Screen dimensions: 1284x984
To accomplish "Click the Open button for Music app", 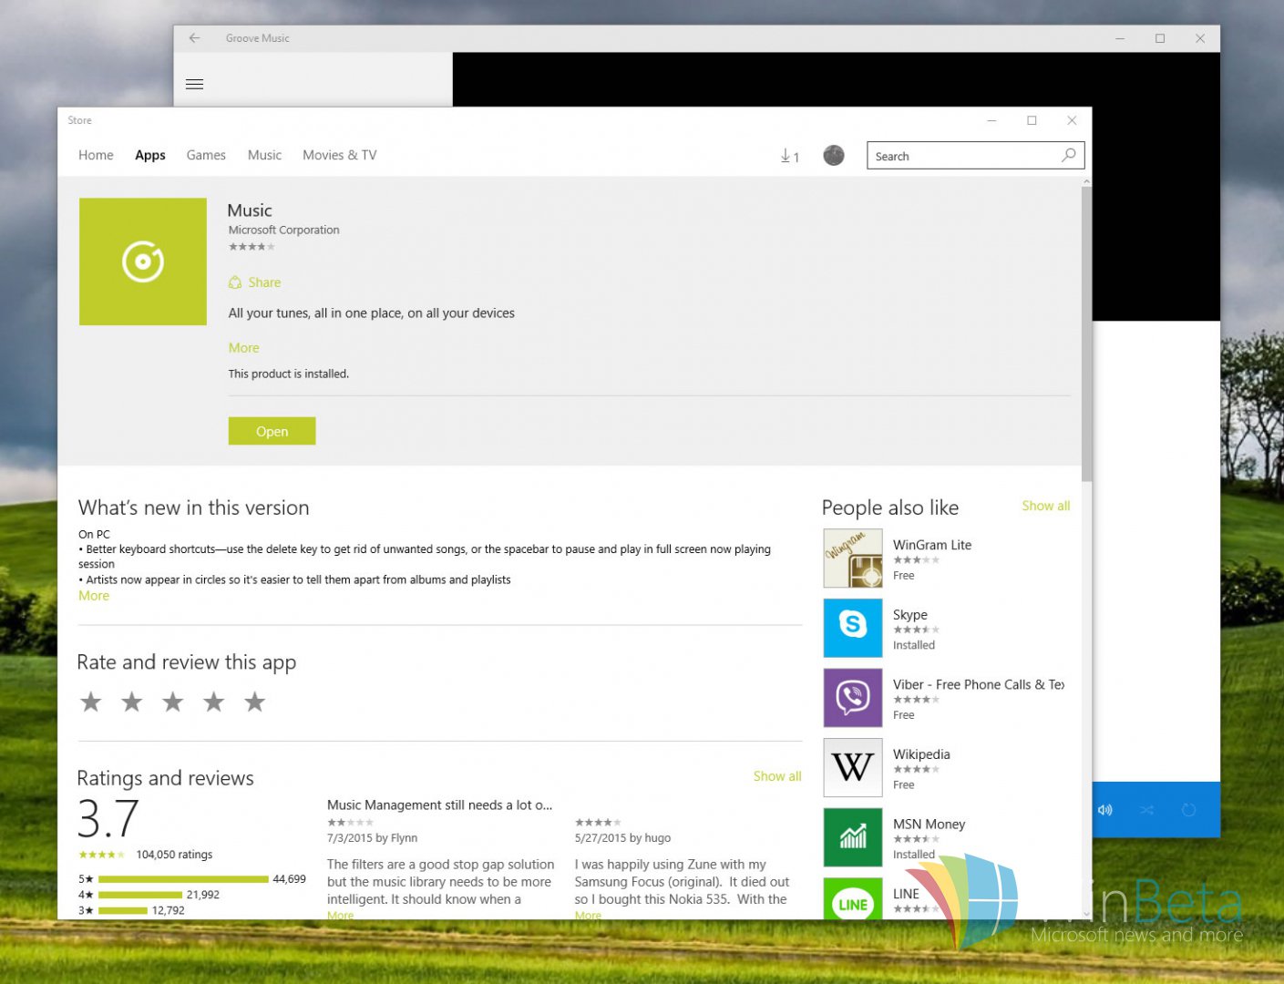I will (x=272, y=431).
